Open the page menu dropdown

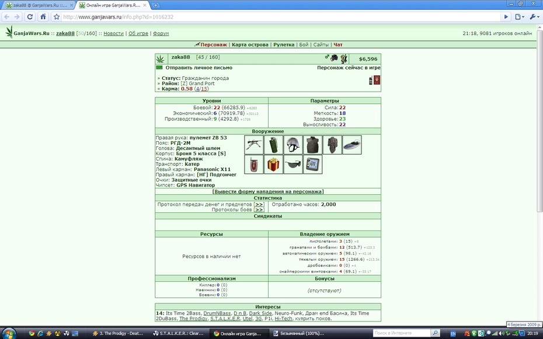tap(520, 16)
